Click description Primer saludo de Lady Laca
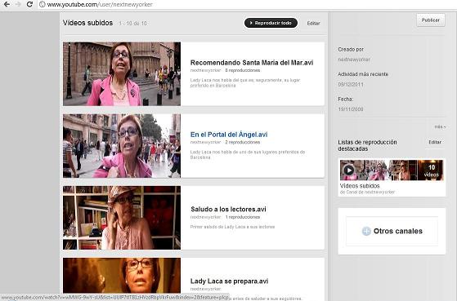 click(232, 227)
